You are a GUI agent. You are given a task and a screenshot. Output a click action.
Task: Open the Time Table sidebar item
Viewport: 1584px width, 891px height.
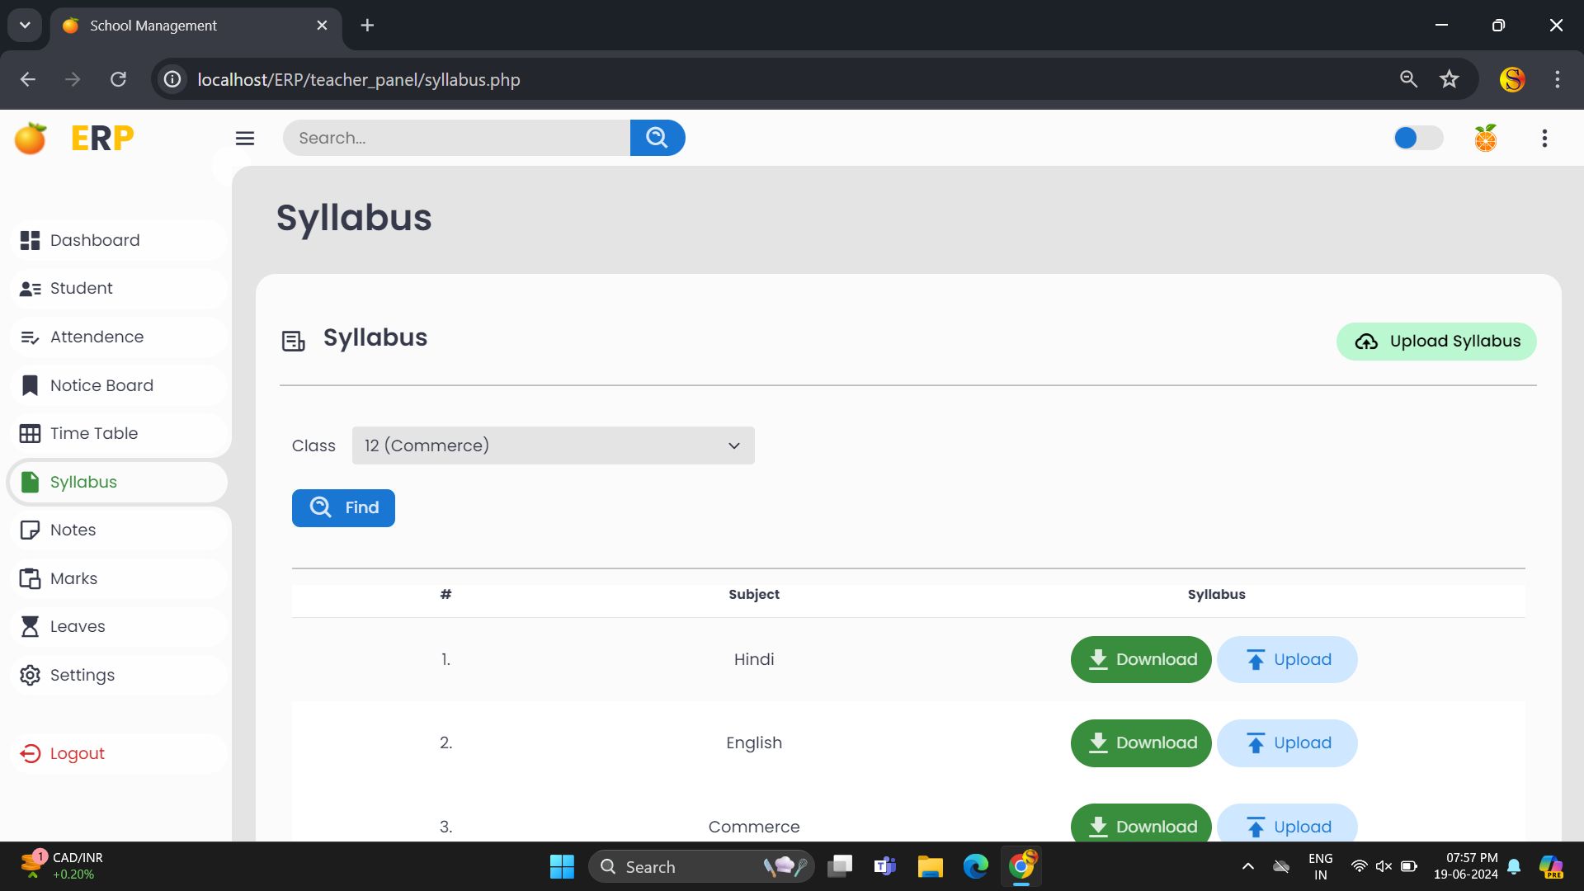pyautogui.click(x=93, y=433)
